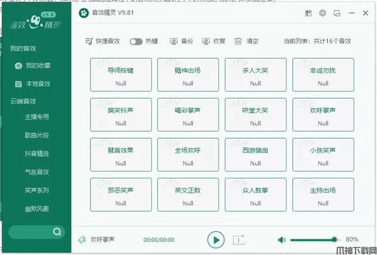Play the 欢呼掌声 sound tile

323,115
